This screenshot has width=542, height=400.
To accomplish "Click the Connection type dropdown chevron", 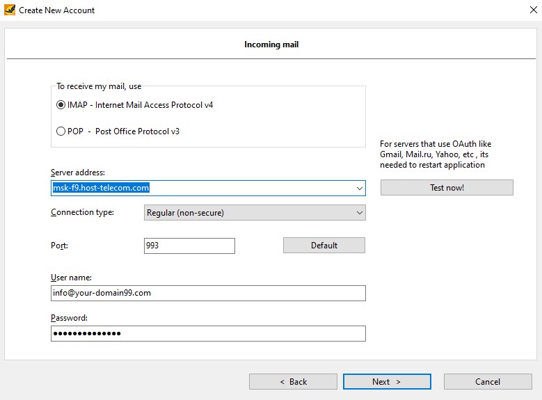I will (360, 213).
